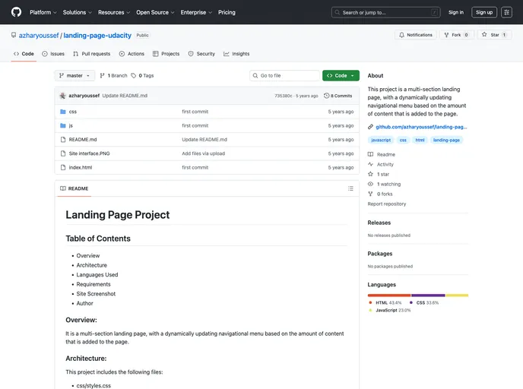The height and width of the screenshot is (389, 523).
Task: Switch to the Issues tab
Action: click(53, 54)
